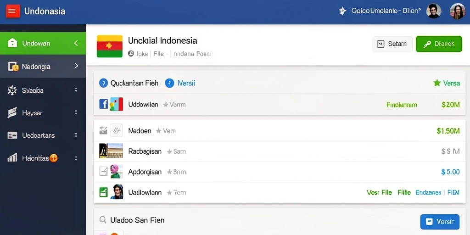This screenshot has height=235, width=470.
Task: Toggle the star in the Uatllowiann row
Action: [x=169, y=192]
